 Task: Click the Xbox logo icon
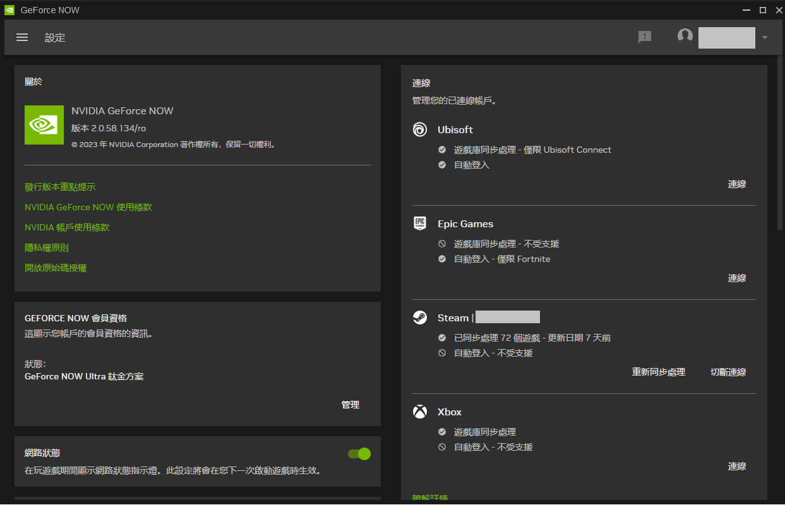pyautogui.click(x=420, y=412)
